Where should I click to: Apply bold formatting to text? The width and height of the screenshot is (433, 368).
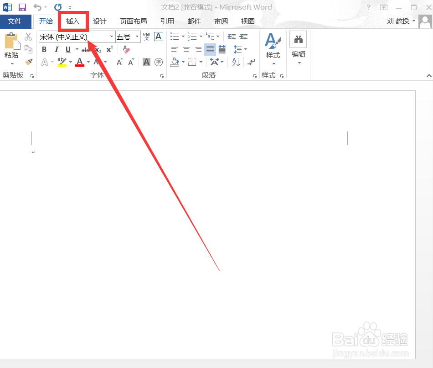(x=44, y=49)
